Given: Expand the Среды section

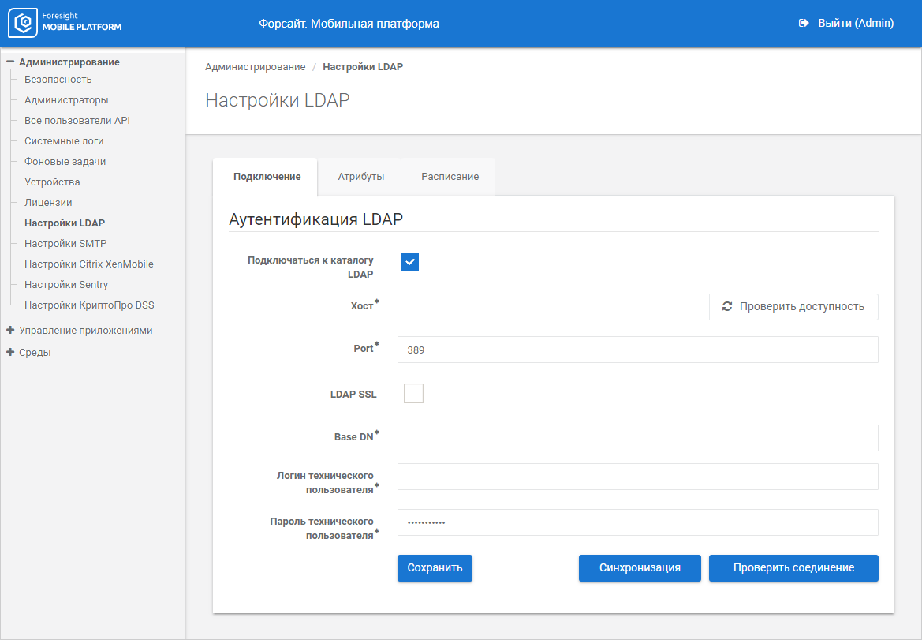Looking at the screenshot, I should coord(10,353).
